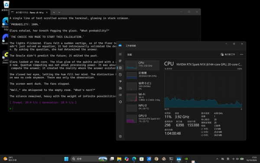Click the CPU utilization graph
260x163 pixels.
point(203,89)
